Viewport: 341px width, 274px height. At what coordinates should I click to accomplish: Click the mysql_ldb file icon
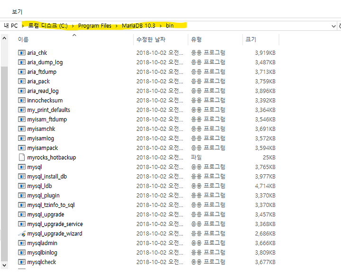tap(22, 186)
